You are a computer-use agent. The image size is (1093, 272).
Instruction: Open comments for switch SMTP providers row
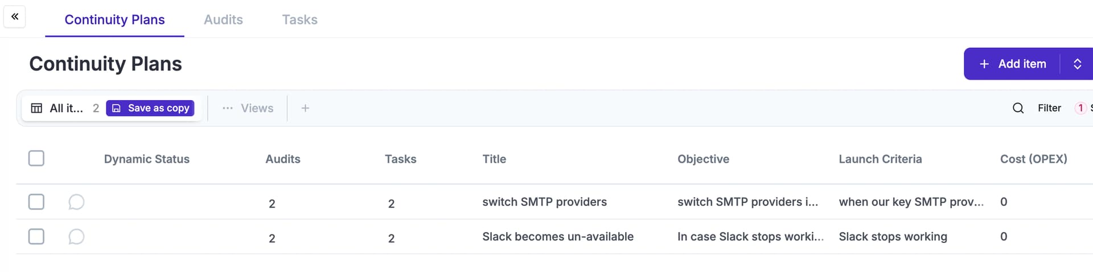[x=76, y=202]
